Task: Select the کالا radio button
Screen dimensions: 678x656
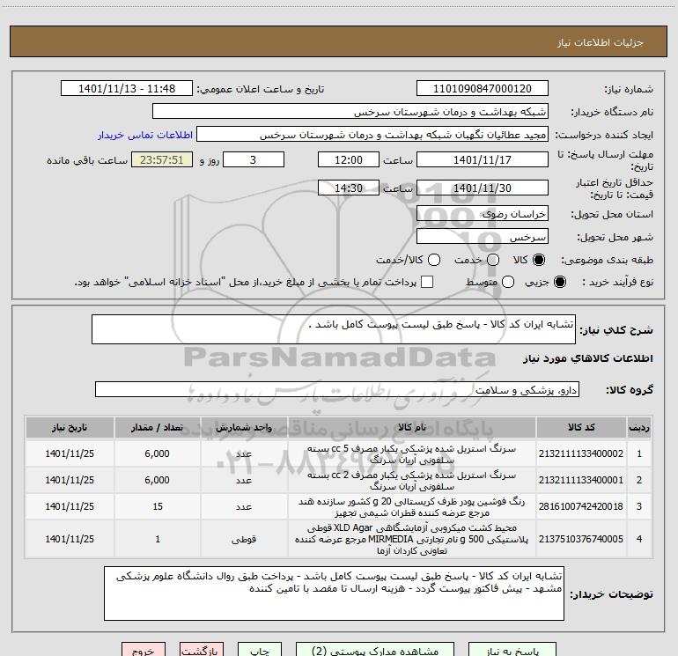Action: tap(539, 260)
